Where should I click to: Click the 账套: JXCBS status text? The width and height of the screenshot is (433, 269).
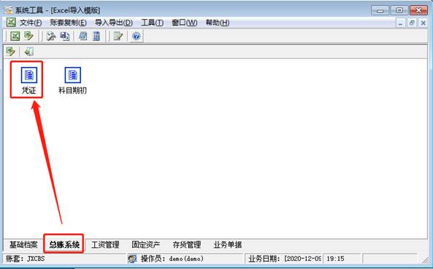coord(25,259)
